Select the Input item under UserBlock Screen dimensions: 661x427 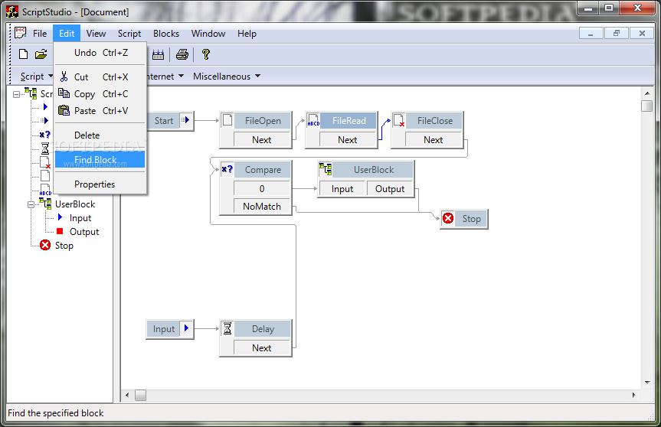[80, 217]
